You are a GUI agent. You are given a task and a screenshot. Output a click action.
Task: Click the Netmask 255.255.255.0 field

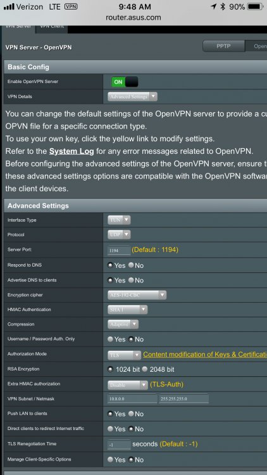pyautogui.click(x=183, y=398)
